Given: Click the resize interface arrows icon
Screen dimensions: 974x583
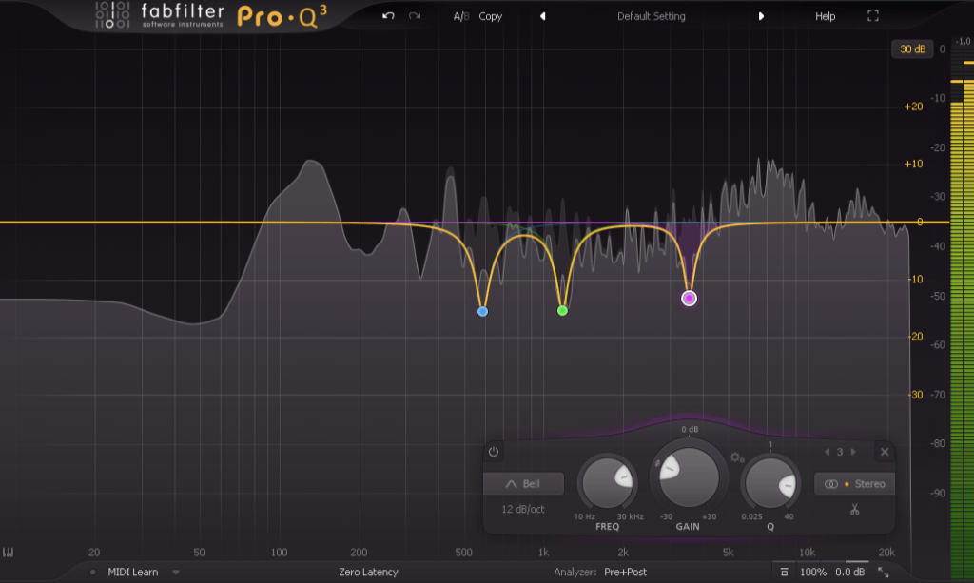Looking at the screenshot, I should 883,572.
